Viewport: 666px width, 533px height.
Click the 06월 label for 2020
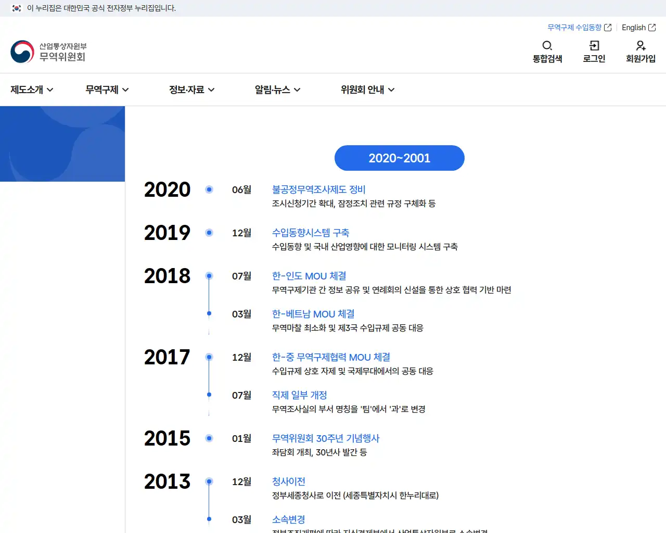[x=241, y=189]
